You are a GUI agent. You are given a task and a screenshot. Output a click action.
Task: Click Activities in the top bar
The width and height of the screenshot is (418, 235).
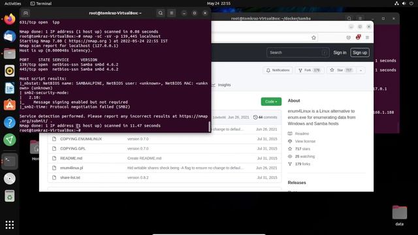click(12, 3)
